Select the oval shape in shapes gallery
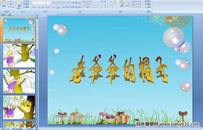Image resolution: width=203 pixels, height=130 pixels. [x=115, y=2]
